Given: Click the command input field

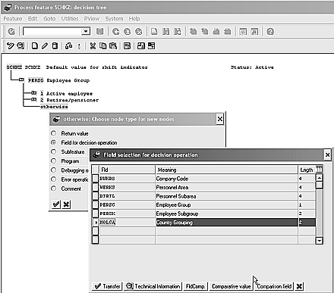Looking at the screenshot, I should click(52, 31).
